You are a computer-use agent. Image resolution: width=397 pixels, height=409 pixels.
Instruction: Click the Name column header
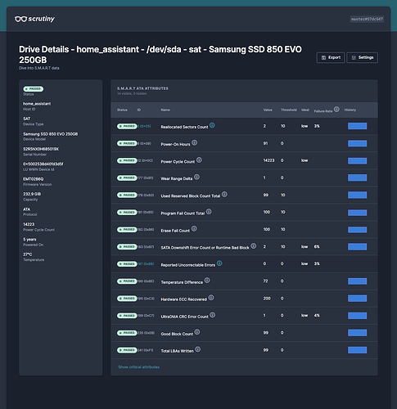click(x=165, y=110)
